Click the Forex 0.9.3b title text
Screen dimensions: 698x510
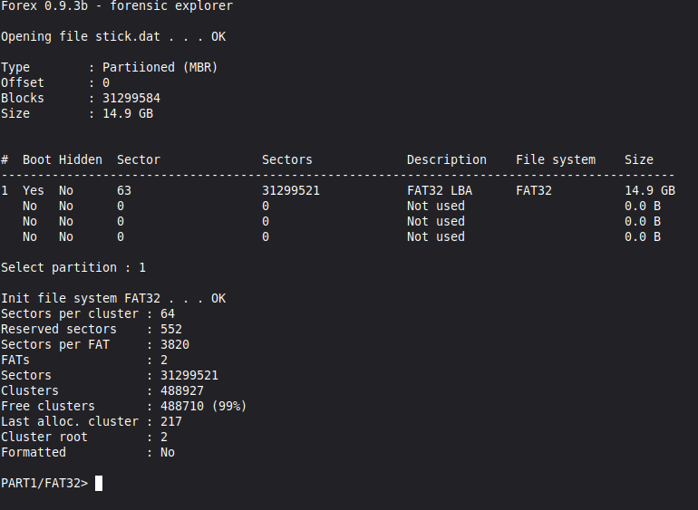coord(44,5)
